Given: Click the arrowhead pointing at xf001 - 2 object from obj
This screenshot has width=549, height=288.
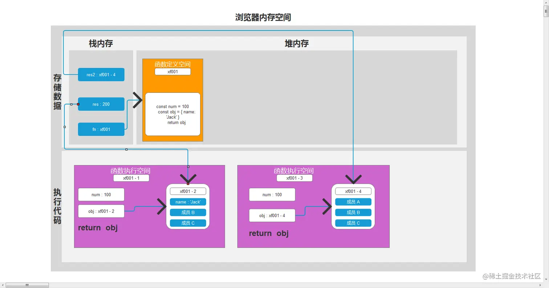Looking at the screenshot, I should tap(162, 206).
